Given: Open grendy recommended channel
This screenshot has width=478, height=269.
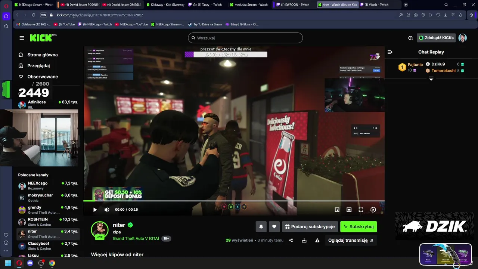Looking at the screenshot, I should point(48,210).
